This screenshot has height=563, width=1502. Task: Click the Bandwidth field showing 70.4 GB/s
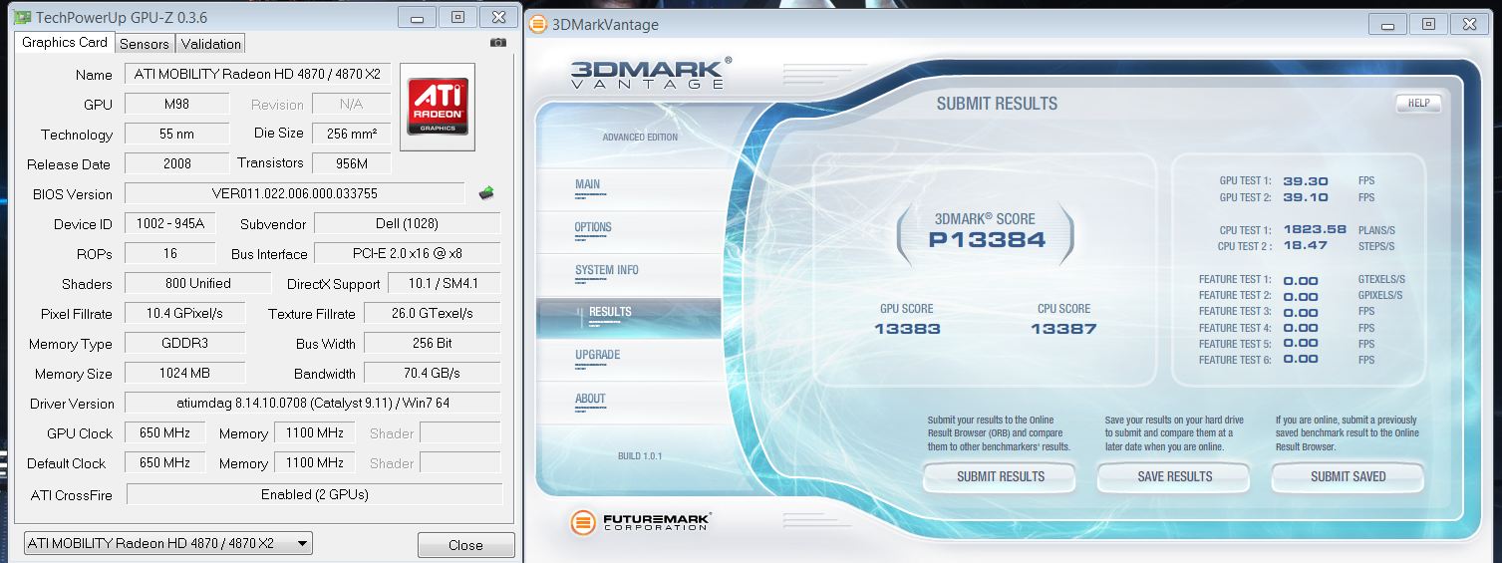pyautogui.click(x=433, y=373)
